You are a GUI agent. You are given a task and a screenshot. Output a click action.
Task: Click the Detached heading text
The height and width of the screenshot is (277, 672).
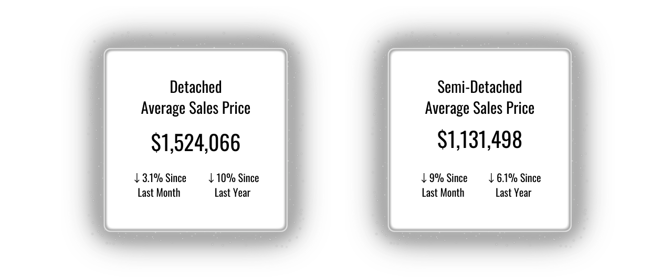tap(195, 87)
